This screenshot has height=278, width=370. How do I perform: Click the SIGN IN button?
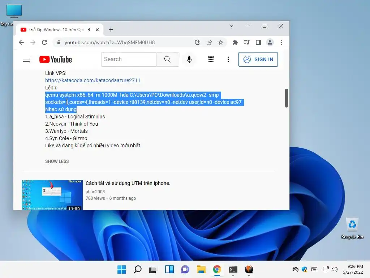coord(258,59)
